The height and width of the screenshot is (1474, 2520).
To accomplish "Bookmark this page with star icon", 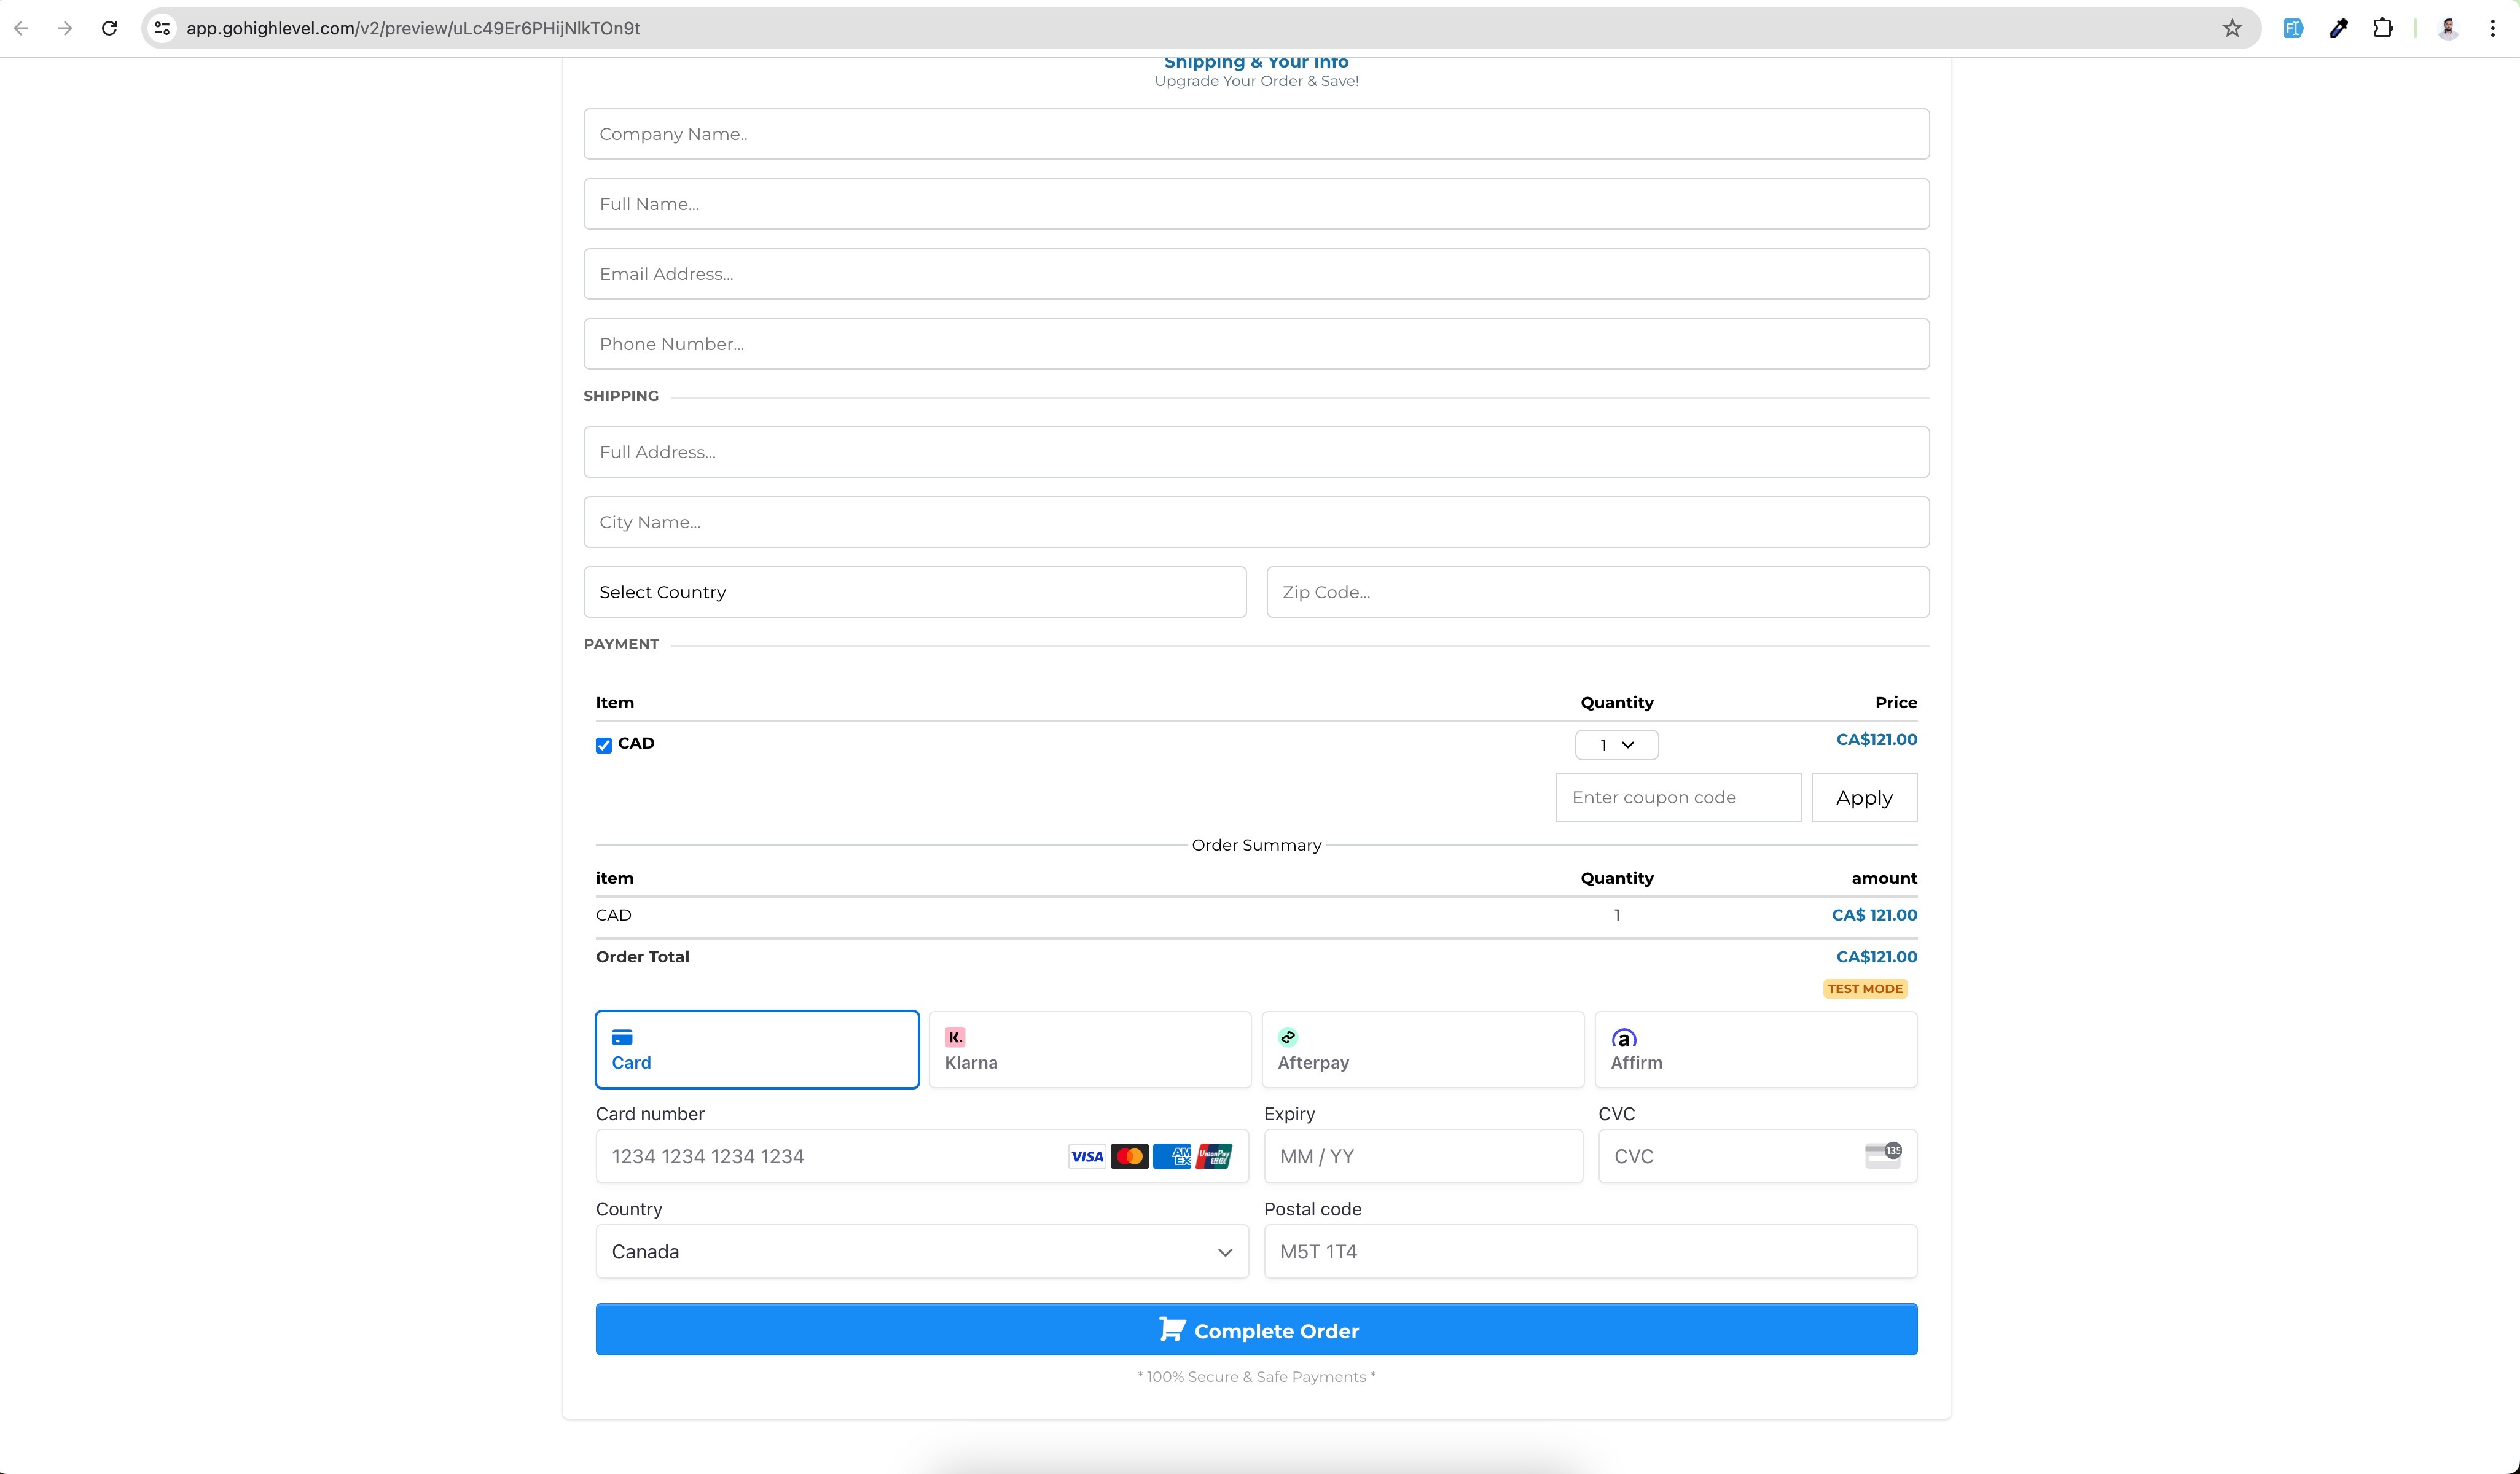I will (x=2232, y=28).
